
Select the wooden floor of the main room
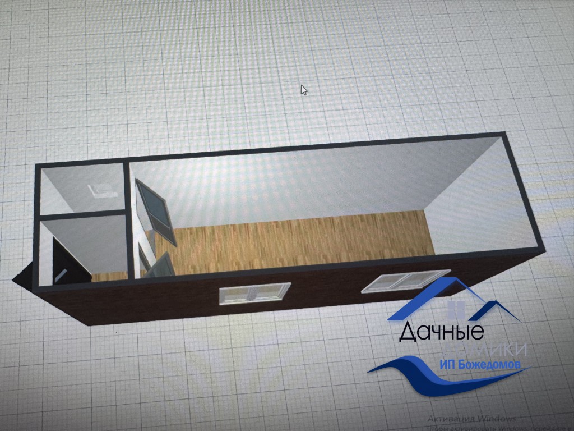click(x=293, y=242)
